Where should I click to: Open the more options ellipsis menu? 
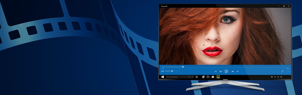[288, 71]
